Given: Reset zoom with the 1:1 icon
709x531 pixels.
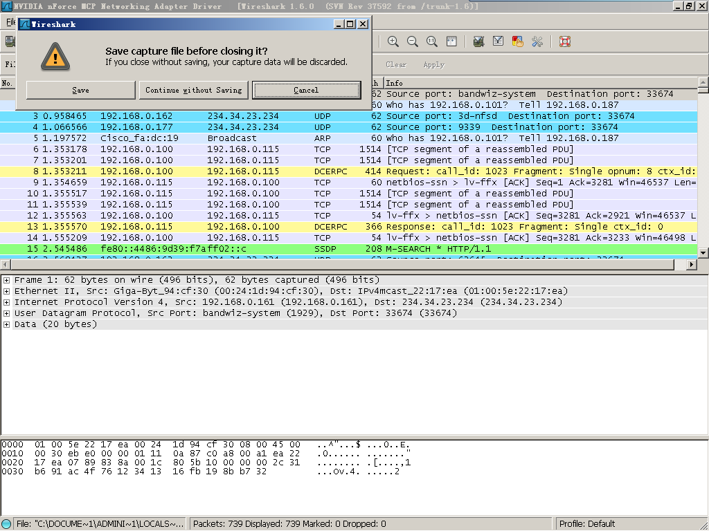Looking at the screenshot, I should coord(432,41).
